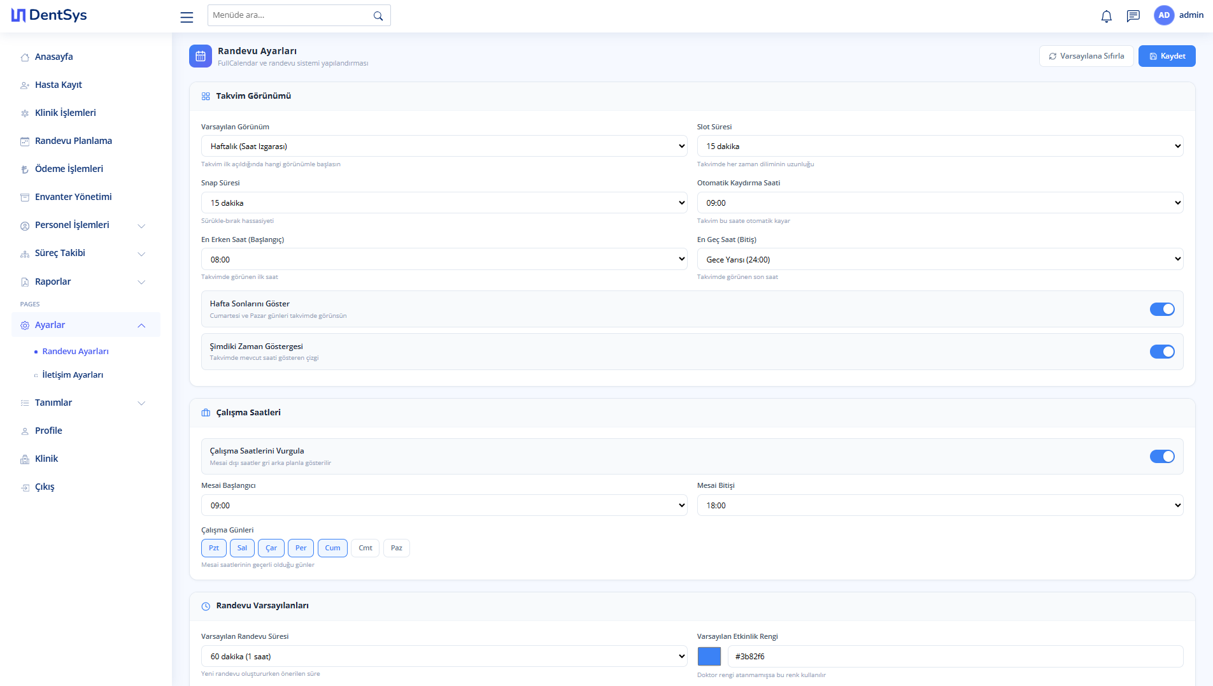Image resolution: width=1213 pixels, height=686 pixels.
Task: Click the Envanter Yönetimi box icon
Action: [25, 197]
